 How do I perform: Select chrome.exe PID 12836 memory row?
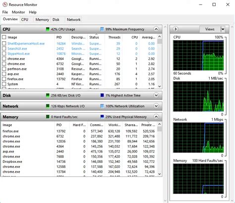pos(79,141)
